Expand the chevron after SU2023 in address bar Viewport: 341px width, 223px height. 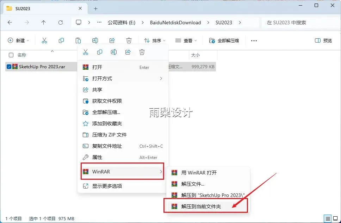[x=240, y=23]
